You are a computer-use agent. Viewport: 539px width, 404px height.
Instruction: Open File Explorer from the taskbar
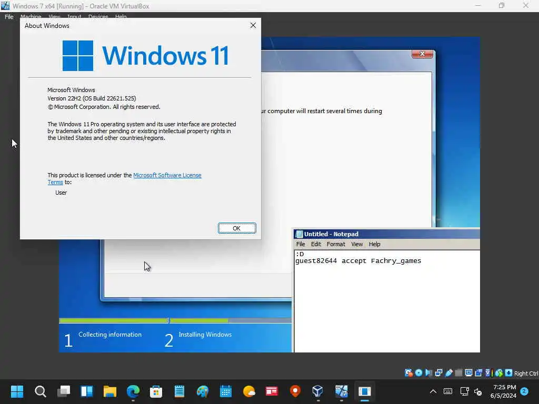pos(110,391)
